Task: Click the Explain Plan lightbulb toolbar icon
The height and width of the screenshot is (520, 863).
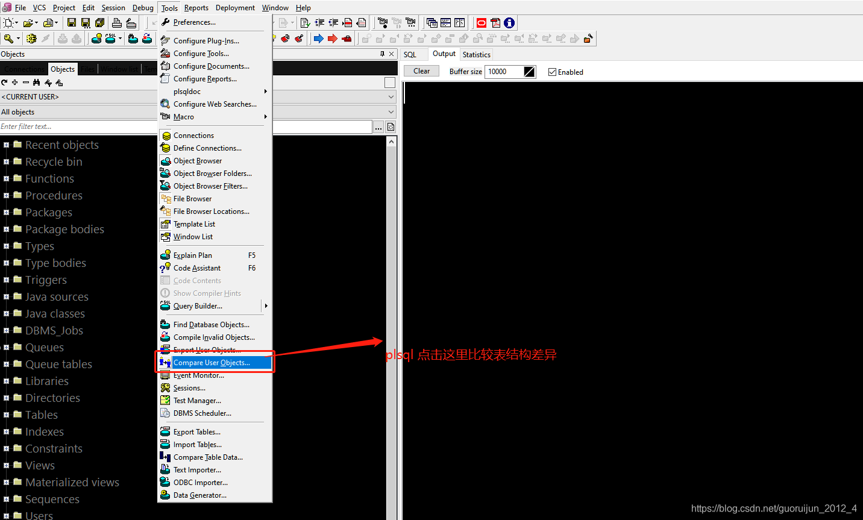Action: coord(97,39)
